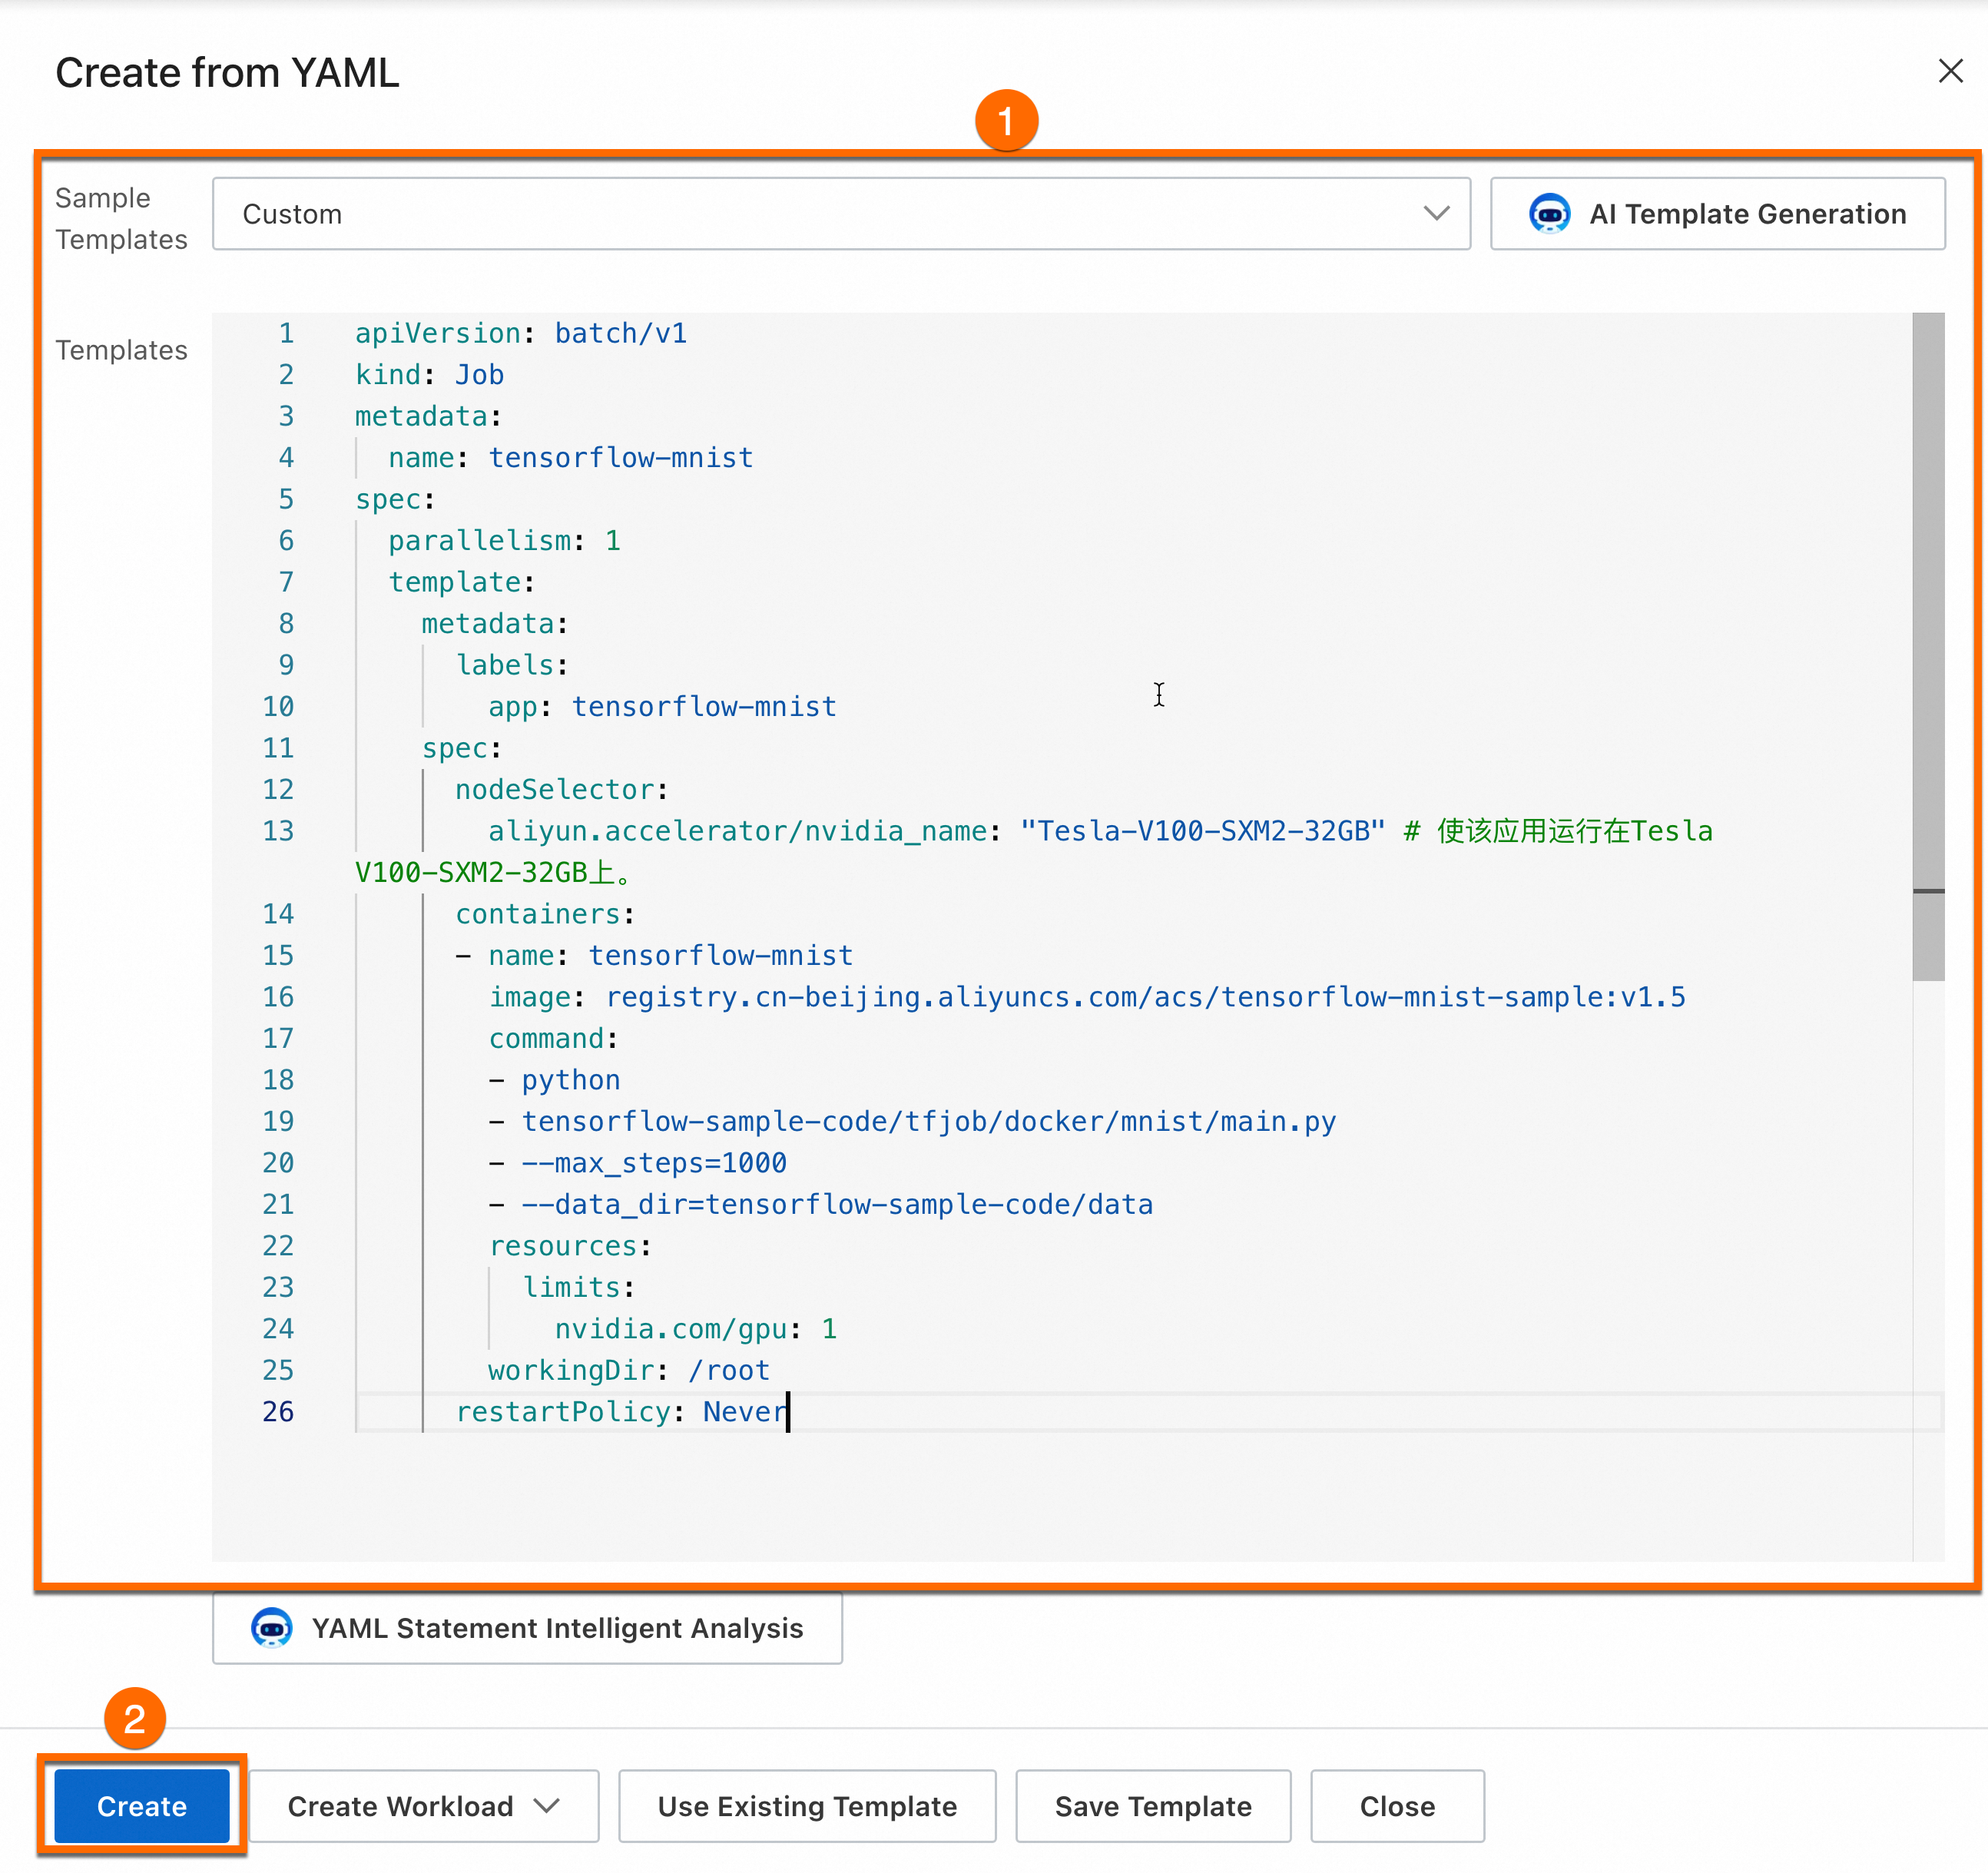This screenshot has height=1873, width=1988.
Task: Click line number 1 in the editor gutter
Action: pyautogui.click(x=286, y=333)
